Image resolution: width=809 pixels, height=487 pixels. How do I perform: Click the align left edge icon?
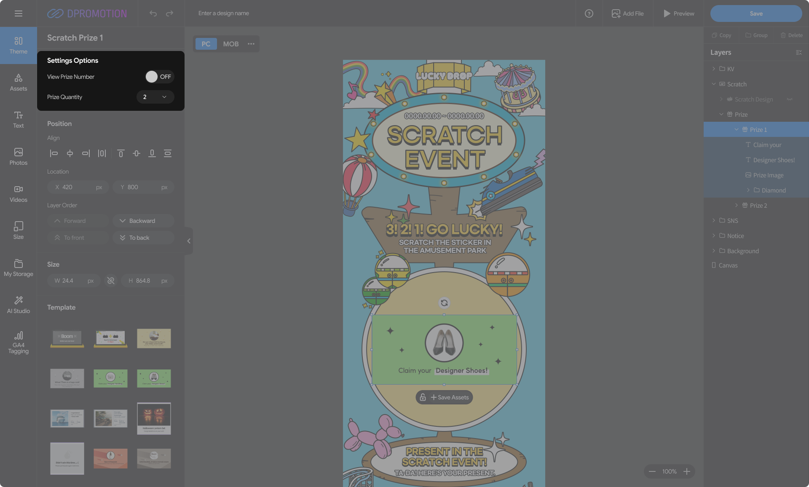pyautogui.click(x=54, y=153)
